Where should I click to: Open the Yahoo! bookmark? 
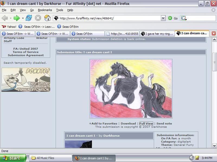point(9,27)
